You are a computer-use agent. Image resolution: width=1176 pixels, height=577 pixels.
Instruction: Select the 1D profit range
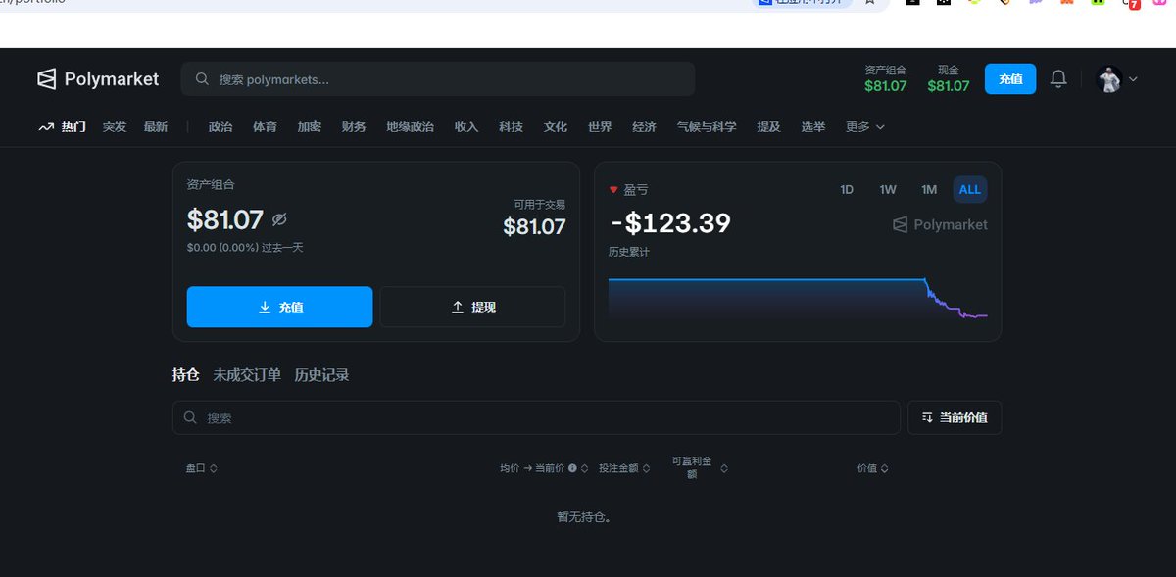click(847, 190)
